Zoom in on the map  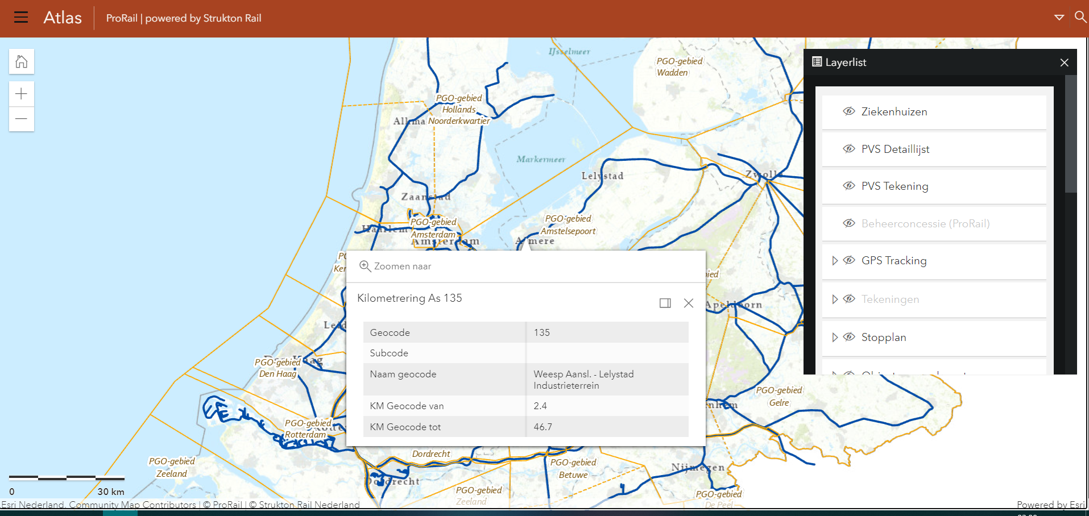coord(22,94)
